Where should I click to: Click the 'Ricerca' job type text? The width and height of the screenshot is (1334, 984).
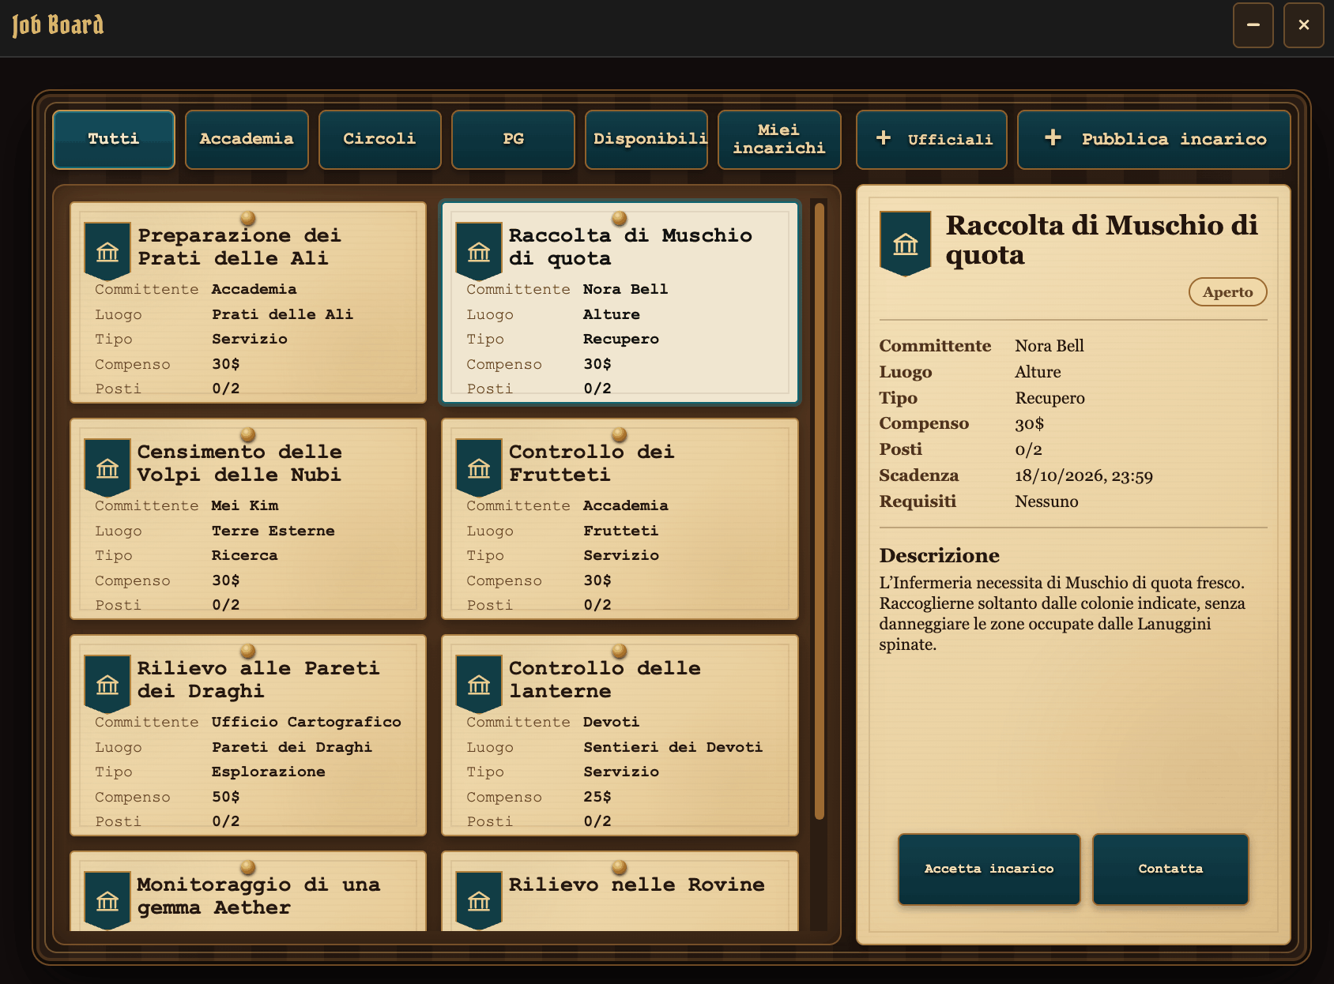245,555
